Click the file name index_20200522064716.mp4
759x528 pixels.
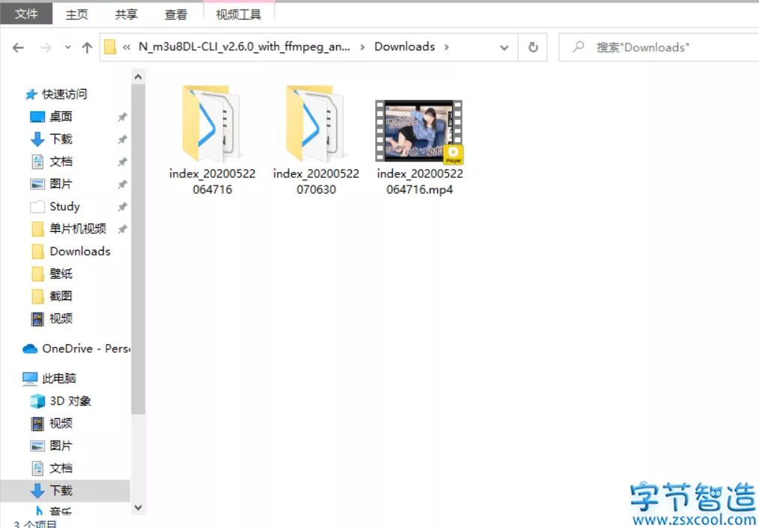tap(420, 181)
